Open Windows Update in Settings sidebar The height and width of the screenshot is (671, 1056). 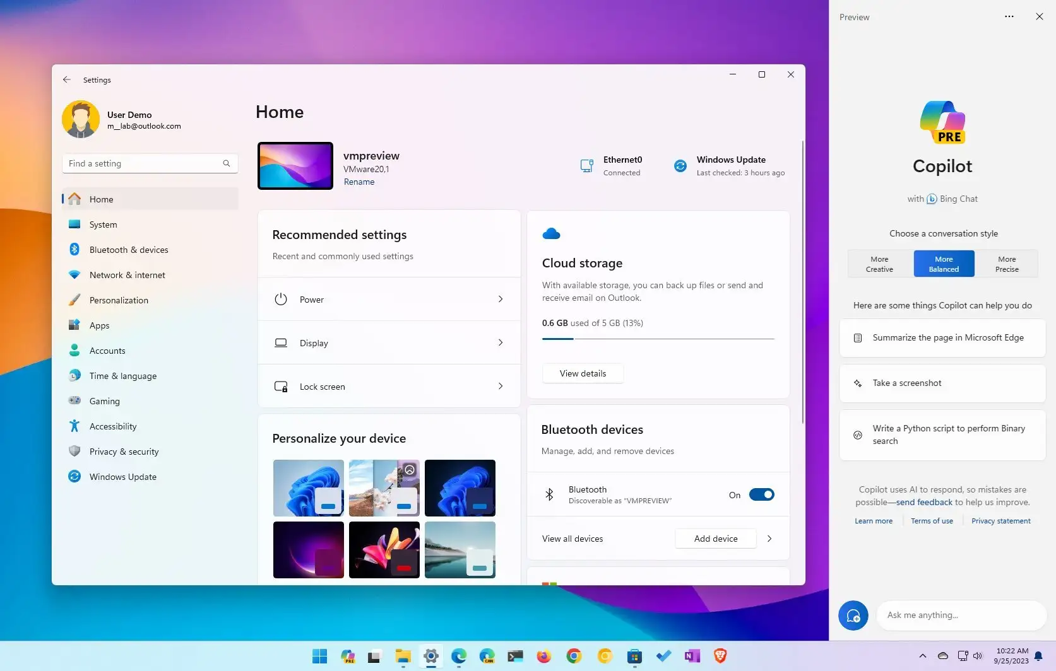pyautogui.click(x=150, y=477)
